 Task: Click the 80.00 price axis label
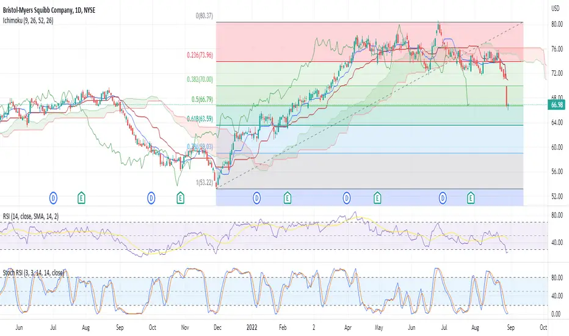point(557,24)
